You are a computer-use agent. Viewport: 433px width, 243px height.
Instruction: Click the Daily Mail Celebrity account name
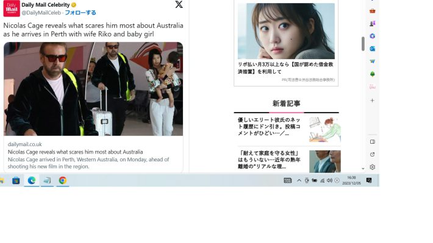[46, 5]
